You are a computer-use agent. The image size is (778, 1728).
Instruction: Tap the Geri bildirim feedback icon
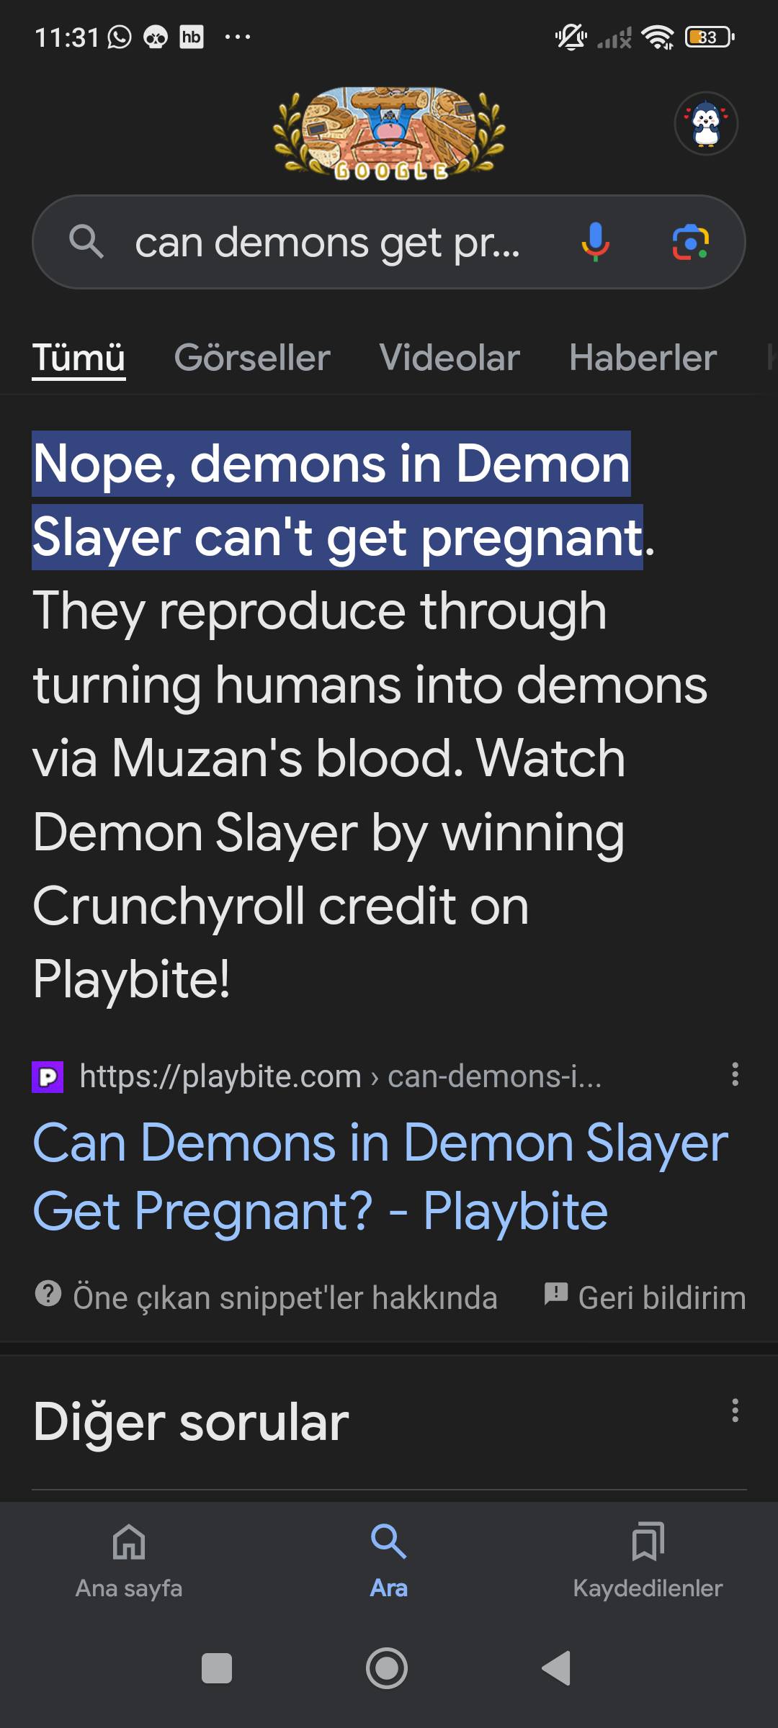pyautogui.click(x=556, y=1294)
